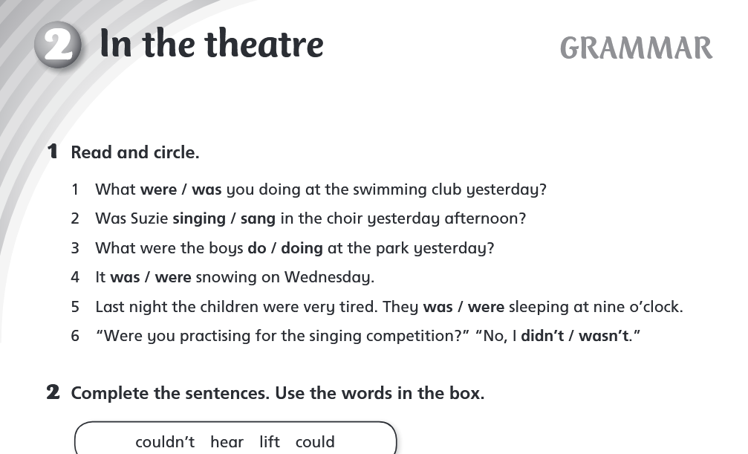This screenshot has height=454, width=748.
Task: Circle the answer "wasn't" in sentence 6
Action: click(x=604, y=336)
